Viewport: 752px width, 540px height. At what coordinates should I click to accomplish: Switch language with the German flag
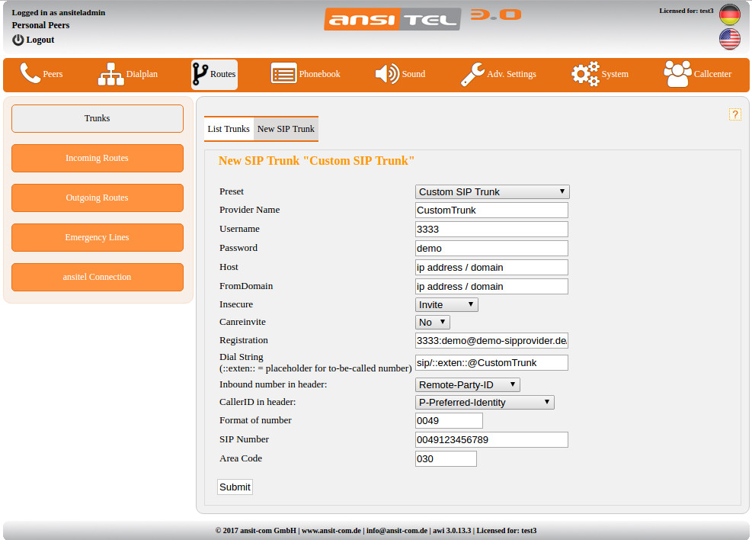click(x=729, y=15)
